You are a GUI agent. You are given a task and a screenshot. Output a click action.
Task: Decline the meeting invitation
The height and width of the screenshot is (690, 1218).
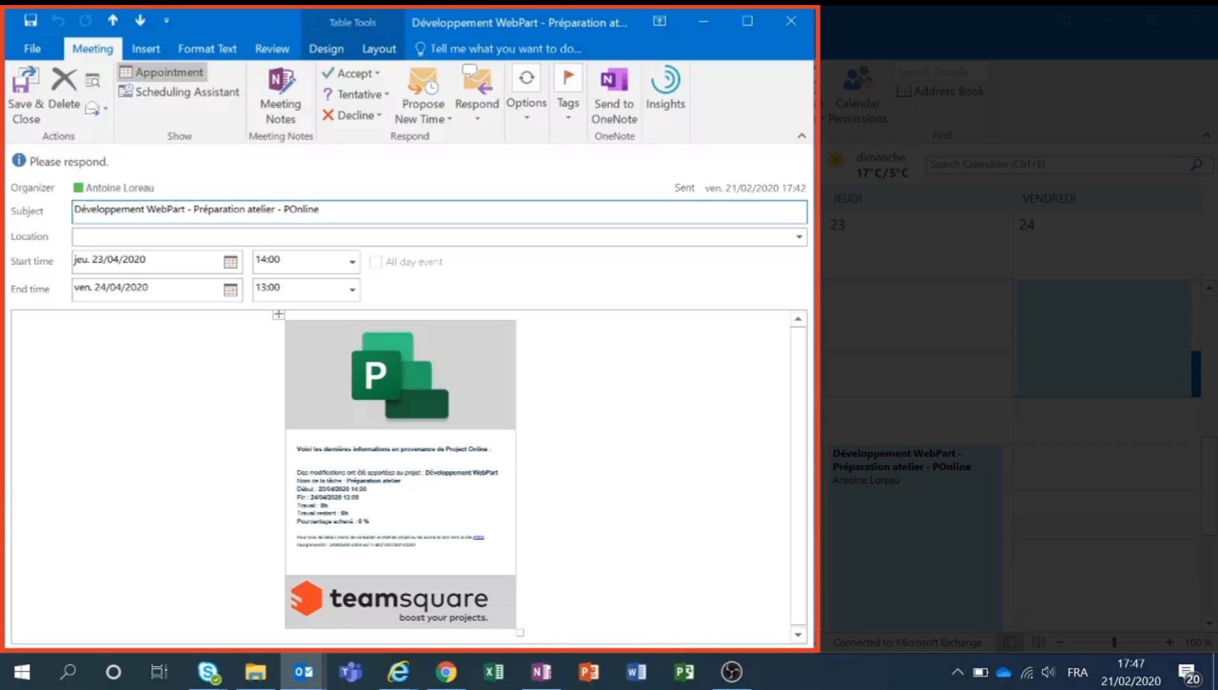[353, 115]
